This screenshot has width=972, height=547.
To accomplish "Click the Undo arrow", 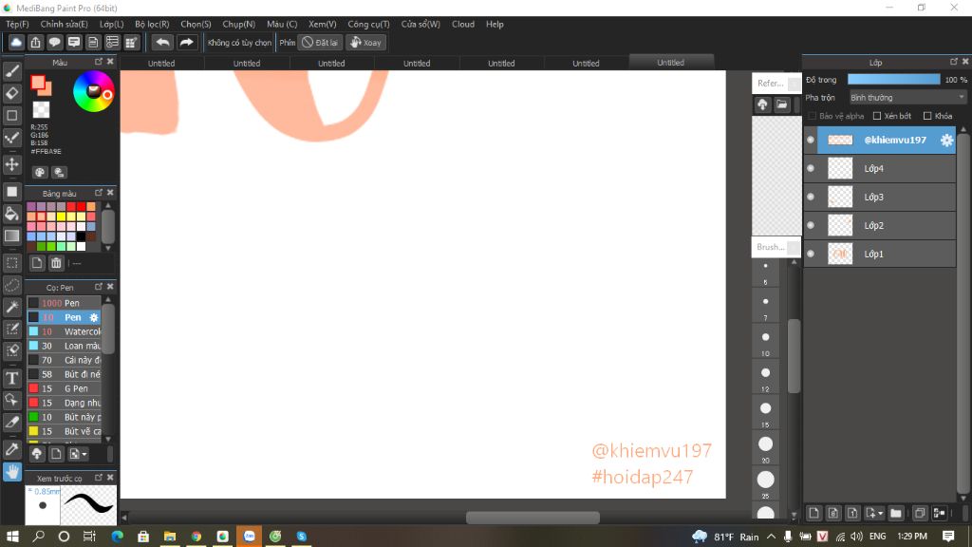I will click(162, 42).
